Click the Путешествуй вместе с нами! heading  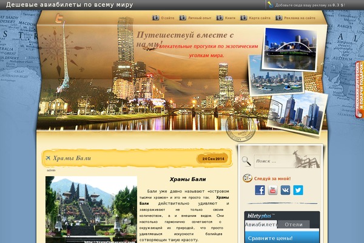point(185,39)
